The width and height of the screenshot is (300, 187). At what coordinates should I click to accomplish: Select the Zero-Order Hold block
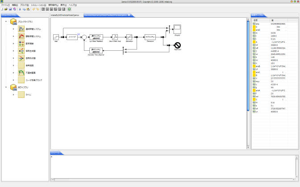[x=115, y=37]
